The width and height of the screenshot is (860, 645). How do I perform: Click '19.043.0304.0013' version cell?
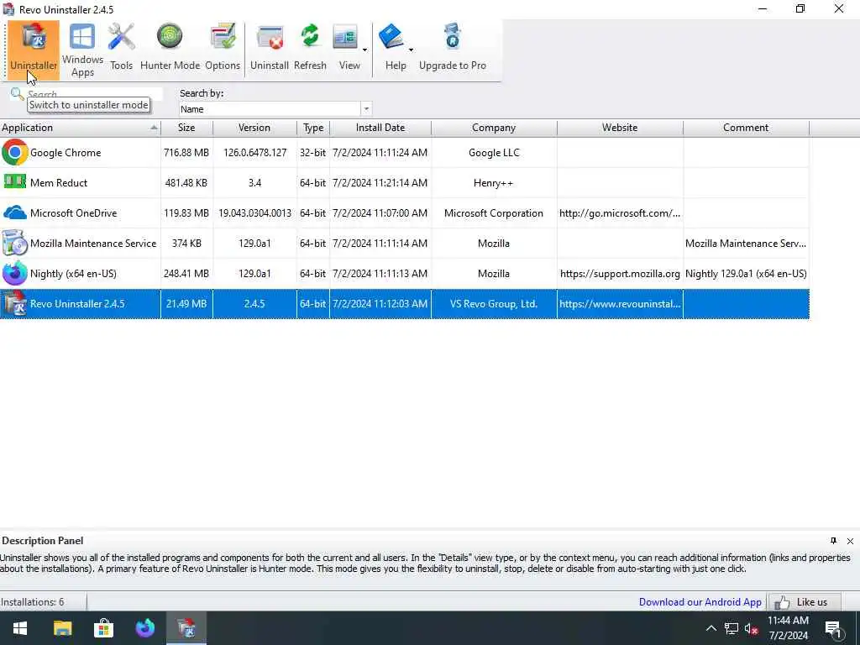tap(254, 212)
